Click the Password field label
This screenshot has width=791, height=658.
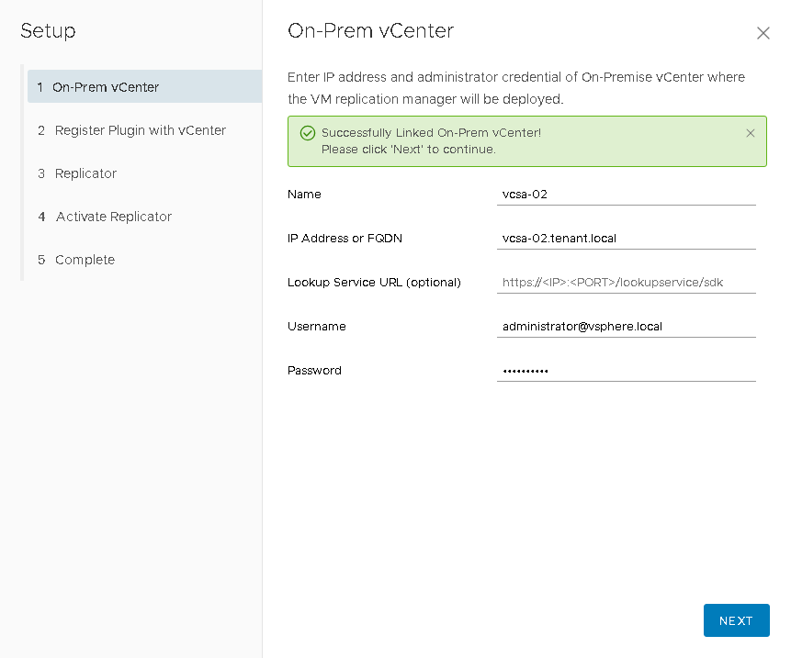(314, 371)
